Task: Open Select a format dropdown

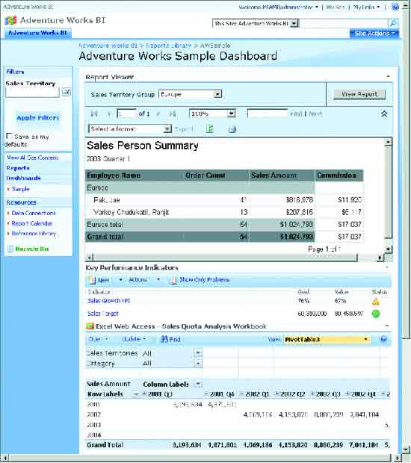Action: (167, 128)
